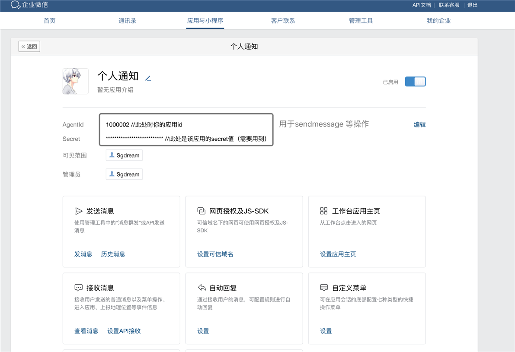Click the 发送消息 paper plane icon
The width and height of the screenshot is (515, 352).
79,211
